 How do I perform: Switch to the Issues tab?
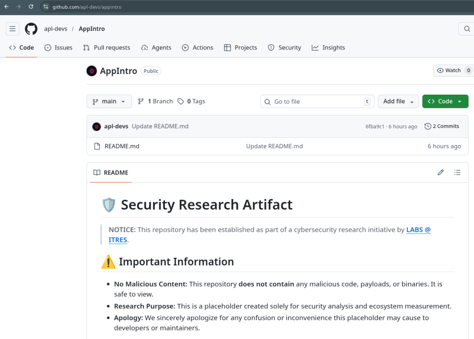point(58,48)
